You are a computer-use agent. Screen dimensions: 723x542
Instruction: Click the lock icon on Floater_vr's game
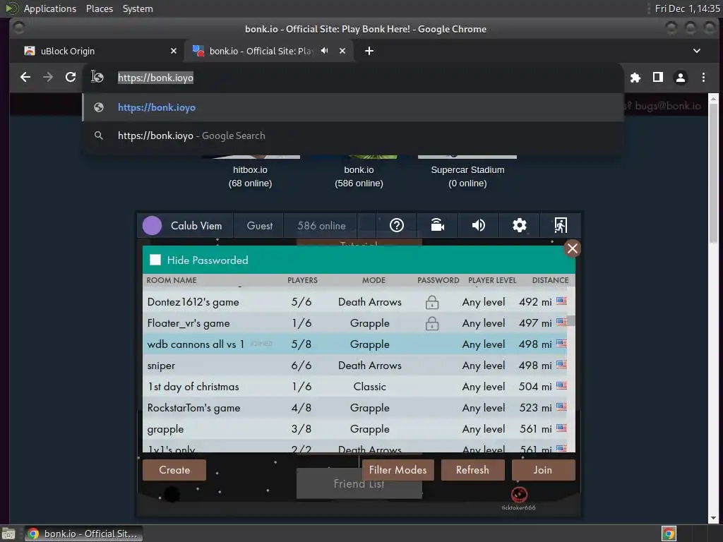pyautogui.click(x=432, y=323)
